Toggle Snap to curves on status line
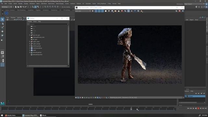 [48, 7]
